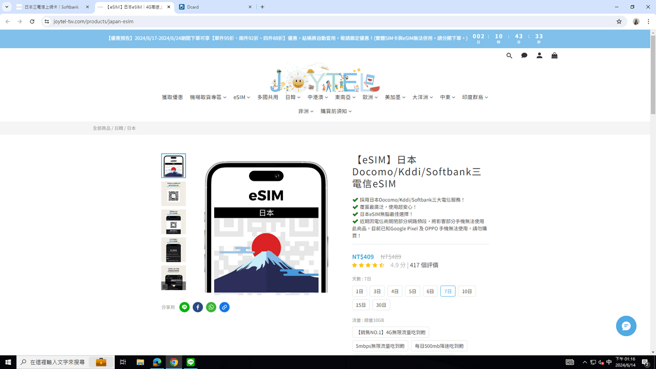
Task: Click the NT$409 price text
Action: tap(363, 257)
